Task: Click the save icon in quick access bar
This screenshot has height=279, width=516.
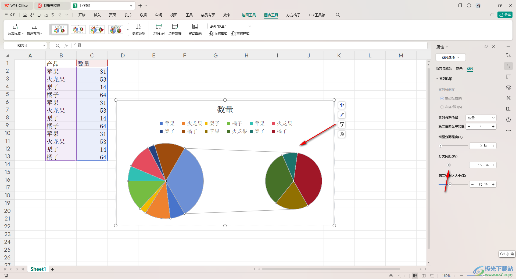Action: coord(25,15)
